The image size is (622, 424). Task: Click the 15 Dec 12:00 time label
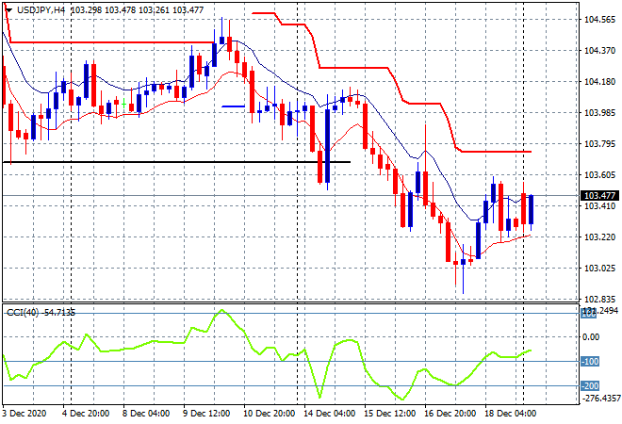tap(390, 414)
